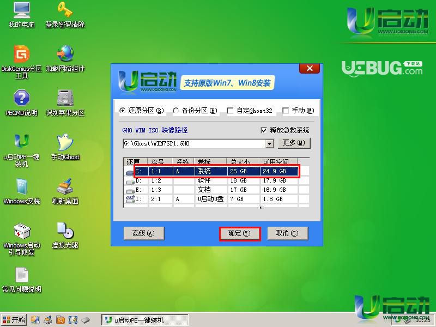
Task: Click the hard drive icon in E: row
Action: click(130, 191)
